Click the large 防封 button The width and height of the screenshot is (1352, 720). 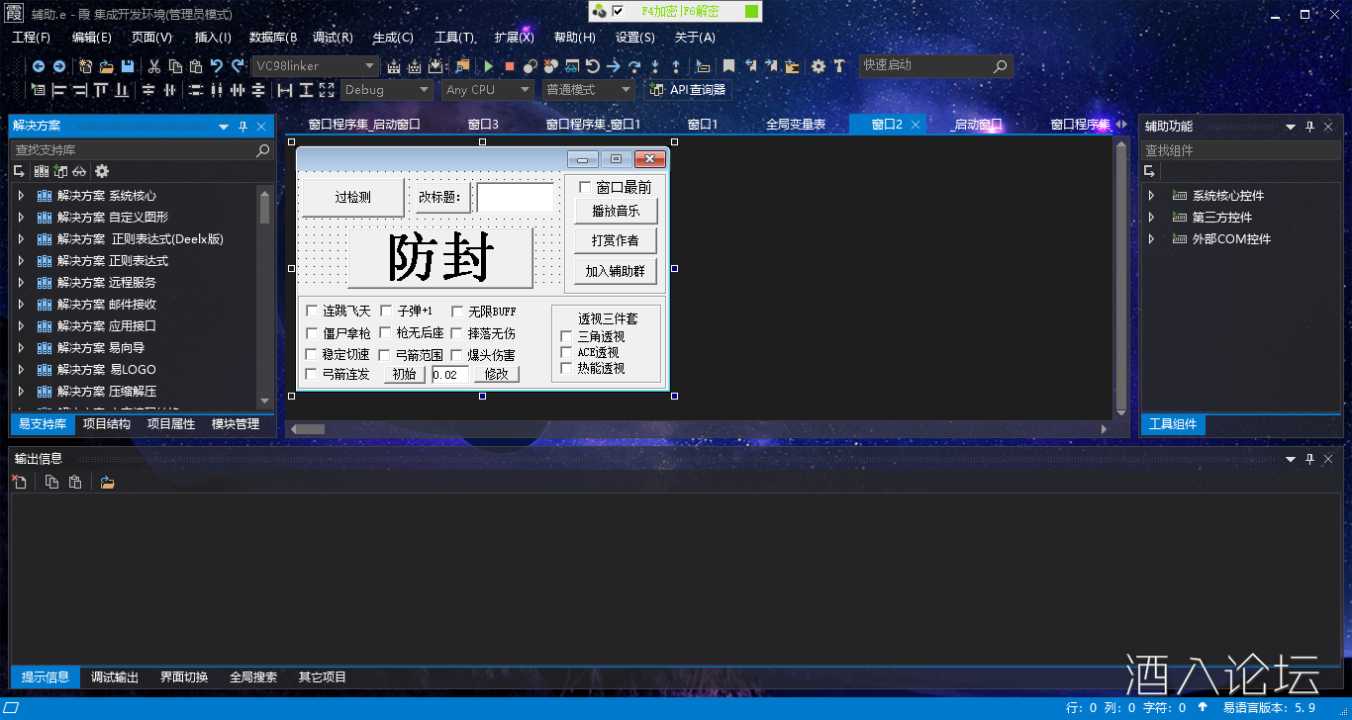click(x=440, y=258)
